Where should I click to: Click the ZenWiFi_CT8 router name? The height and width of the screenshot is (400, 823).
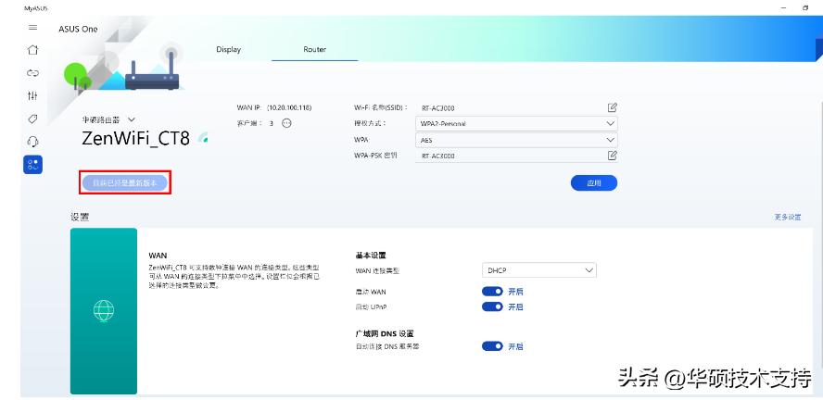(135, 138)
